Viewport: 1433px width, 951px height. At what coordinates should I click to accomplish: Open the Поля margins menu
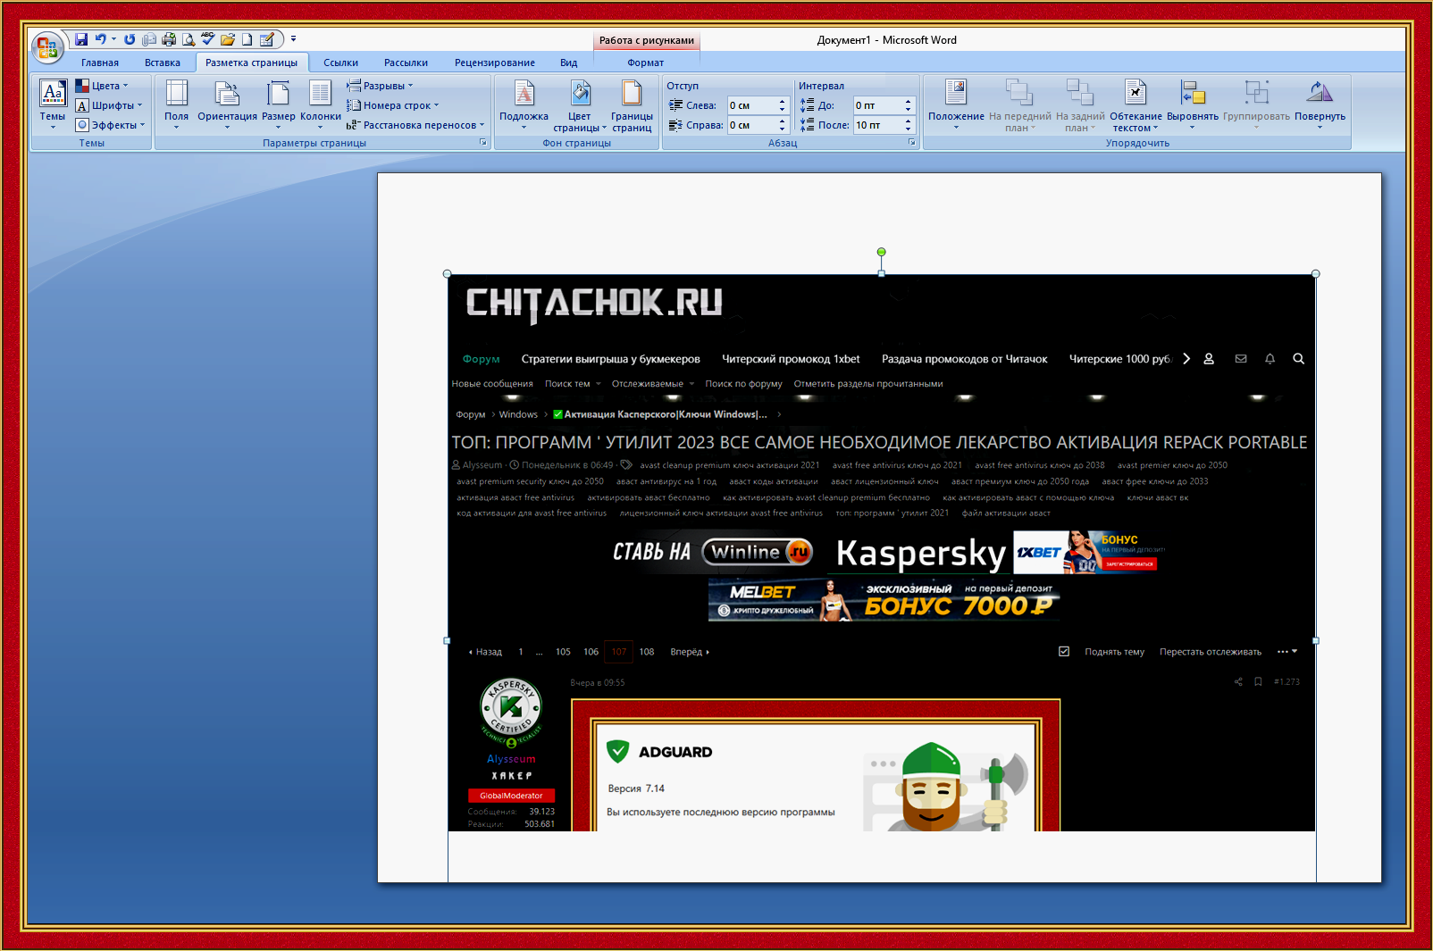177,104
